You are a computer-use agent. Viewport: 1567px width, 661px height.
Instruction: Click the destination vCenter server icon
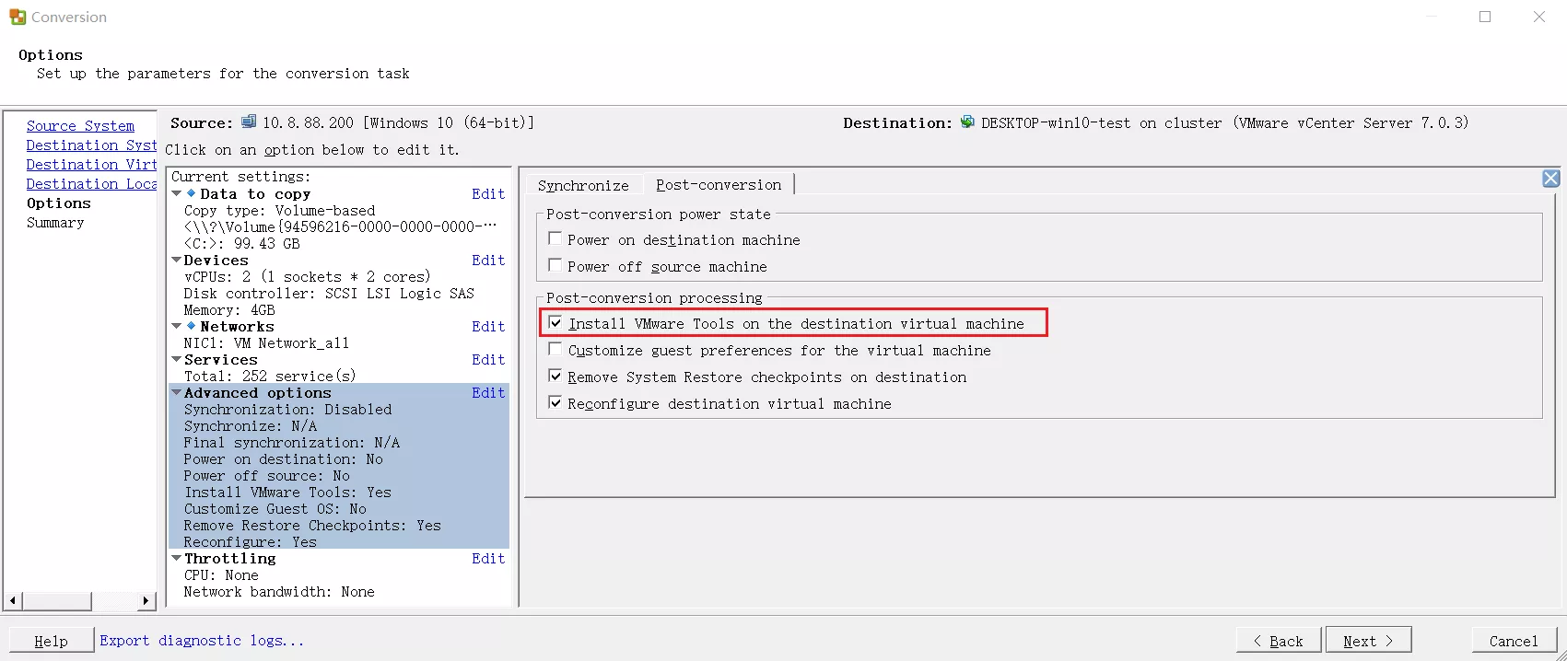967,122
